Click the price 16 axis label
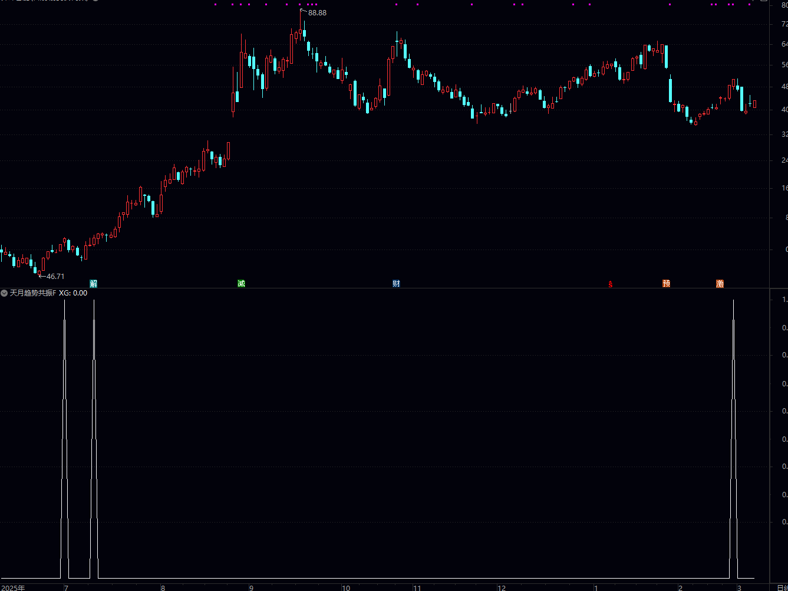The width and height of the screenshot is (788, 591). [784, 188]
